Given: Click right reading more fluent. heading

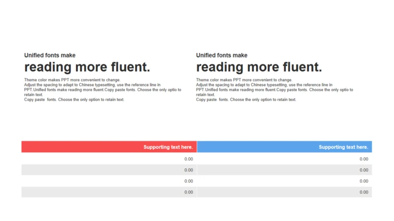Looking at the screenshot, I should pyautogui.click(x=259, y=67).
